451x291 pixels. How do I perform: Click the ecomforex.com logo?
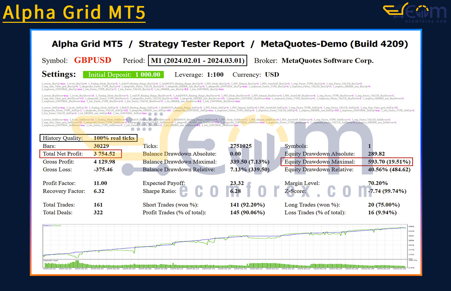click(415, 13)
